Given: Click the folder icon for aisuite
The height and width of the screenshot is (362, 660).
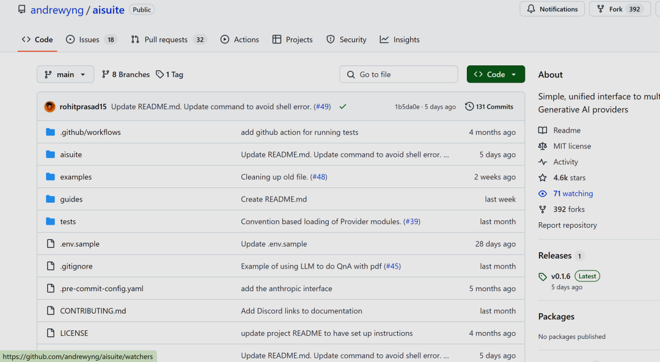Looking at the screenshot, I should pos(51,154).
